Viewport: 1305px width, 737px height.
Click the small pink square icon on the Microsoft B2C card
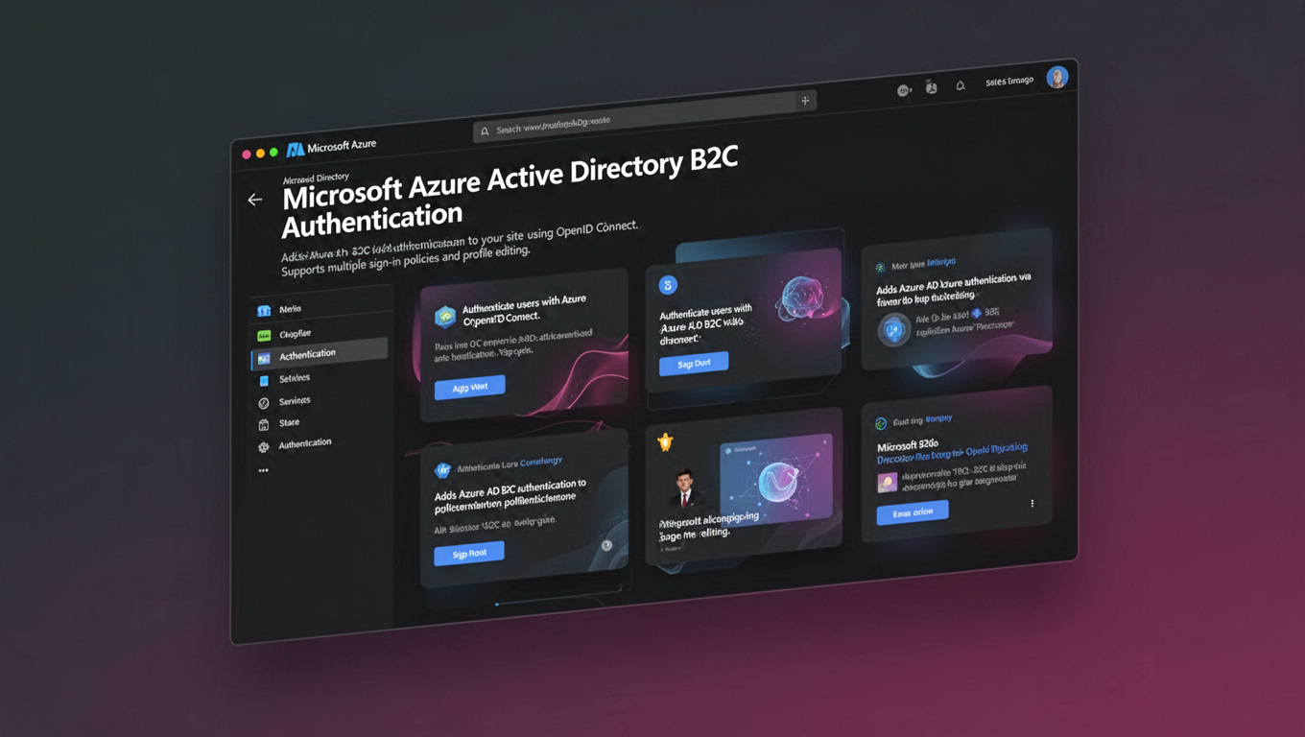(888, 482)
